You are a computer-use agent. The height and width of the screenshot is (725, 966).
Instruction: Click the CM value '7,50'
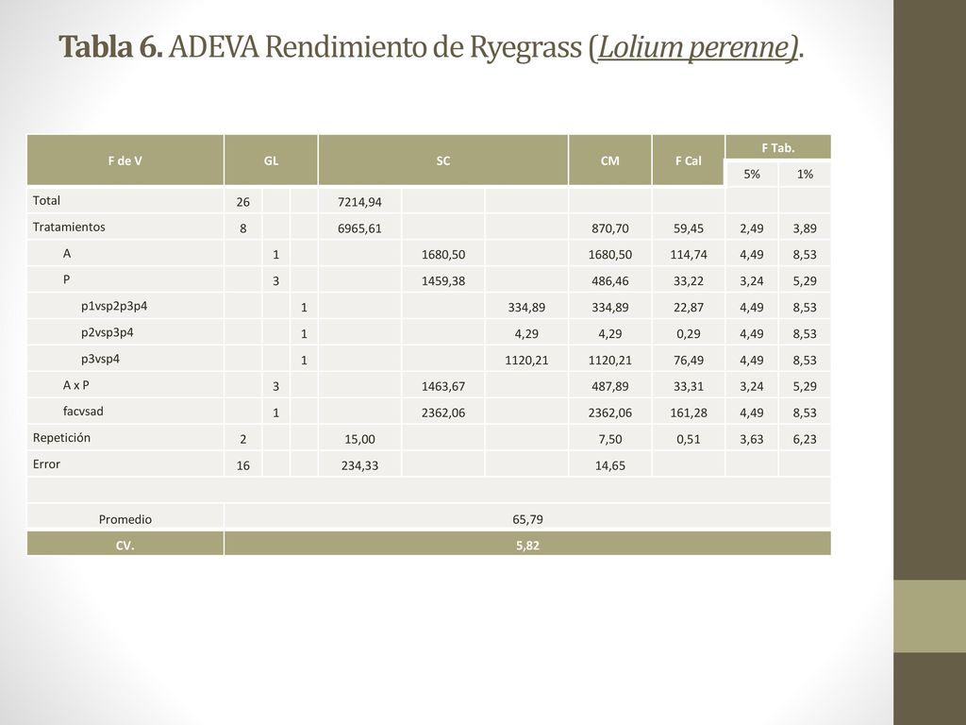[x=610, y=440]
